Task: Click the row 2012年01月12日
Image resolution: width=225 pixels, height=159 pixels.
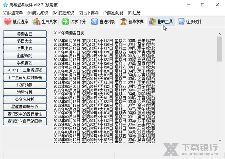Action: [x=104, y=52]
